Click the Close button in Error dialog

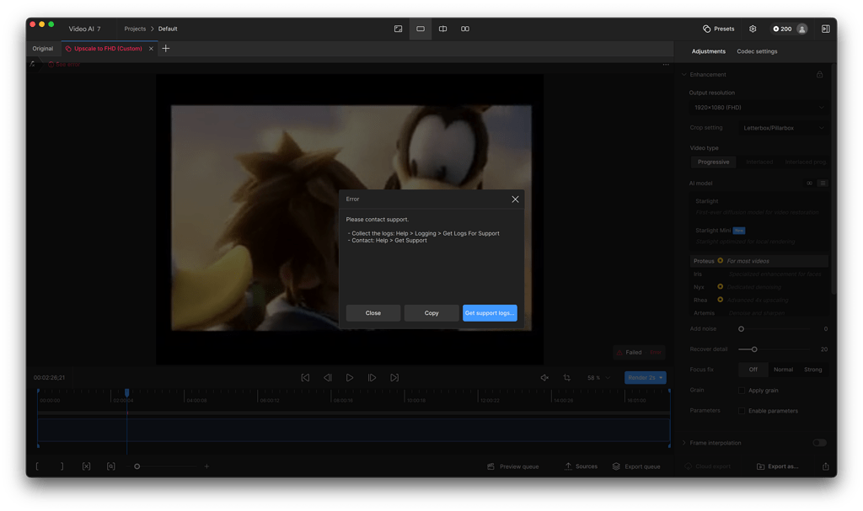click(373, 313)
